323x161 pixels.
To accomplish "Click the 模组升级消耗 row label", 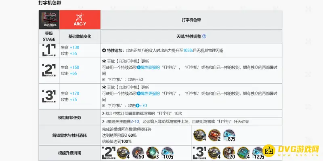I will coord(69,153).
